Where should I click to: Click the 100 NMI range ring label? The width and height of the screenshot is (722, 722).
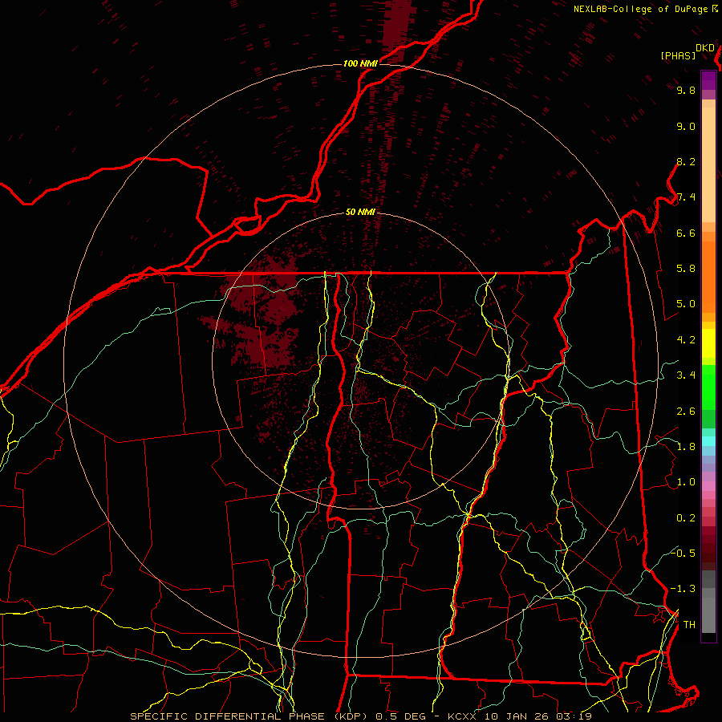[x=360, y=63]
